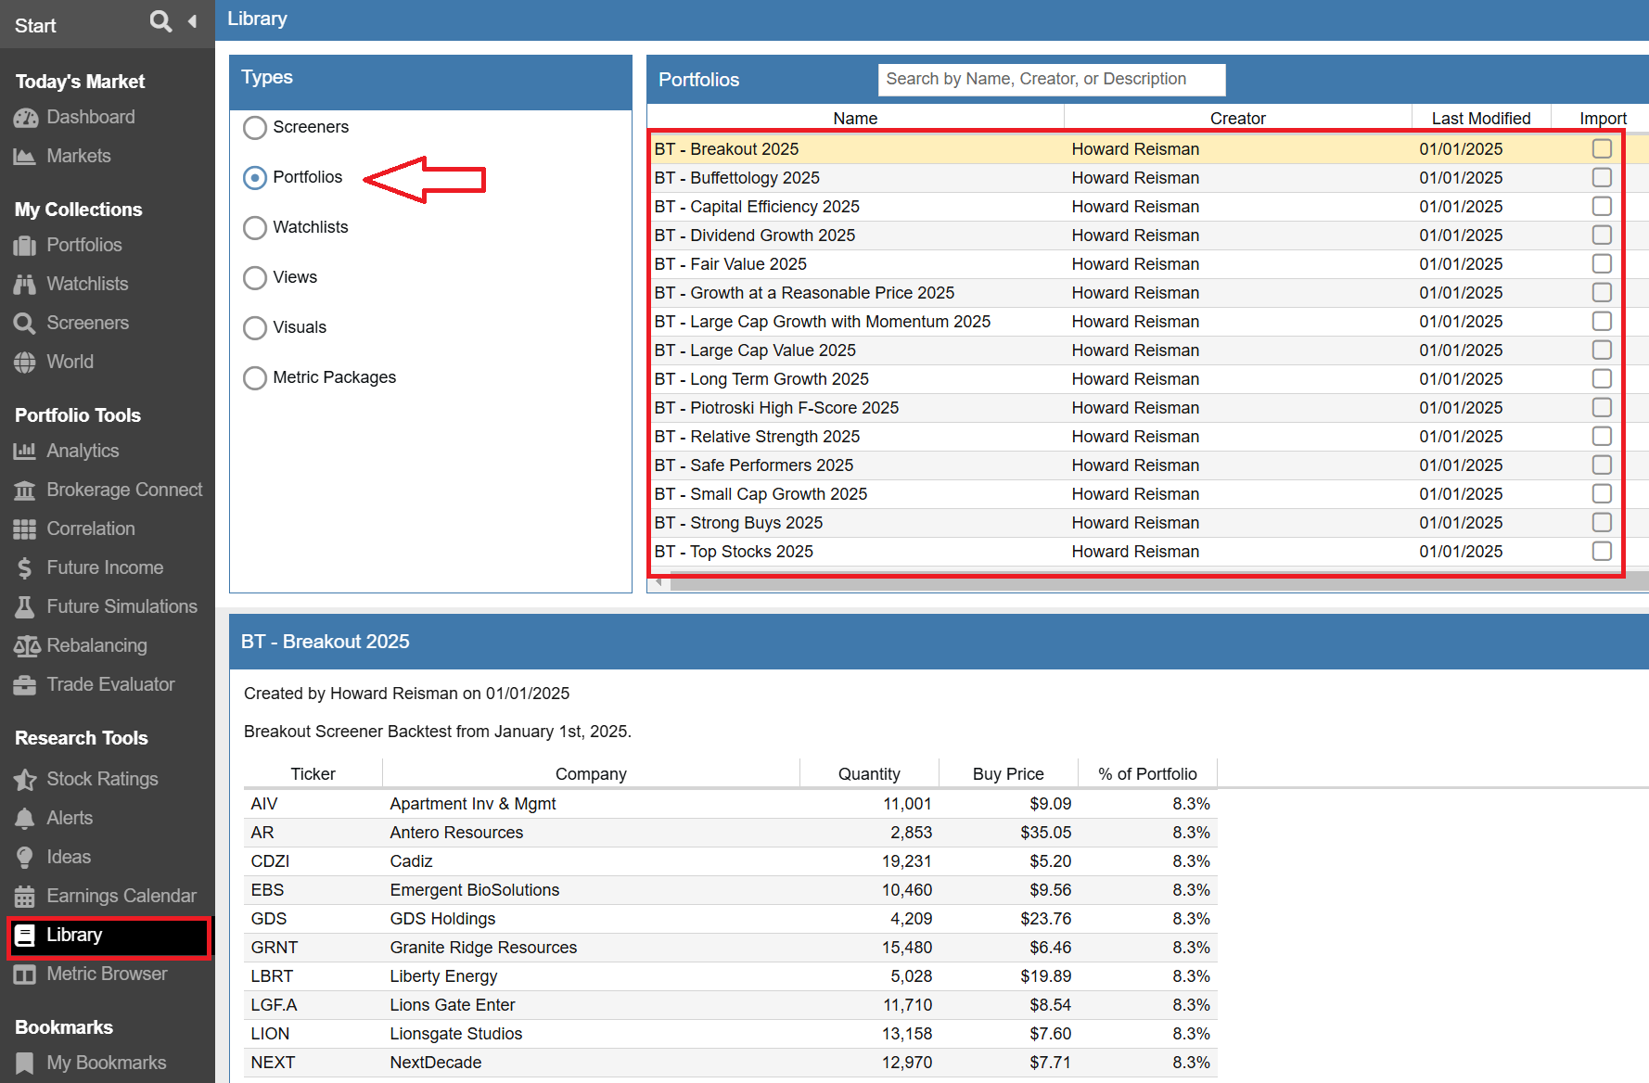
Task: Click the portfolio search input field
Action: tap(1052, 80)
